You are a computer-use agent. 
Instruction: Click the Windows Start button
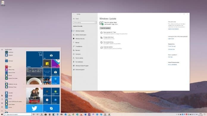[2, 115]
